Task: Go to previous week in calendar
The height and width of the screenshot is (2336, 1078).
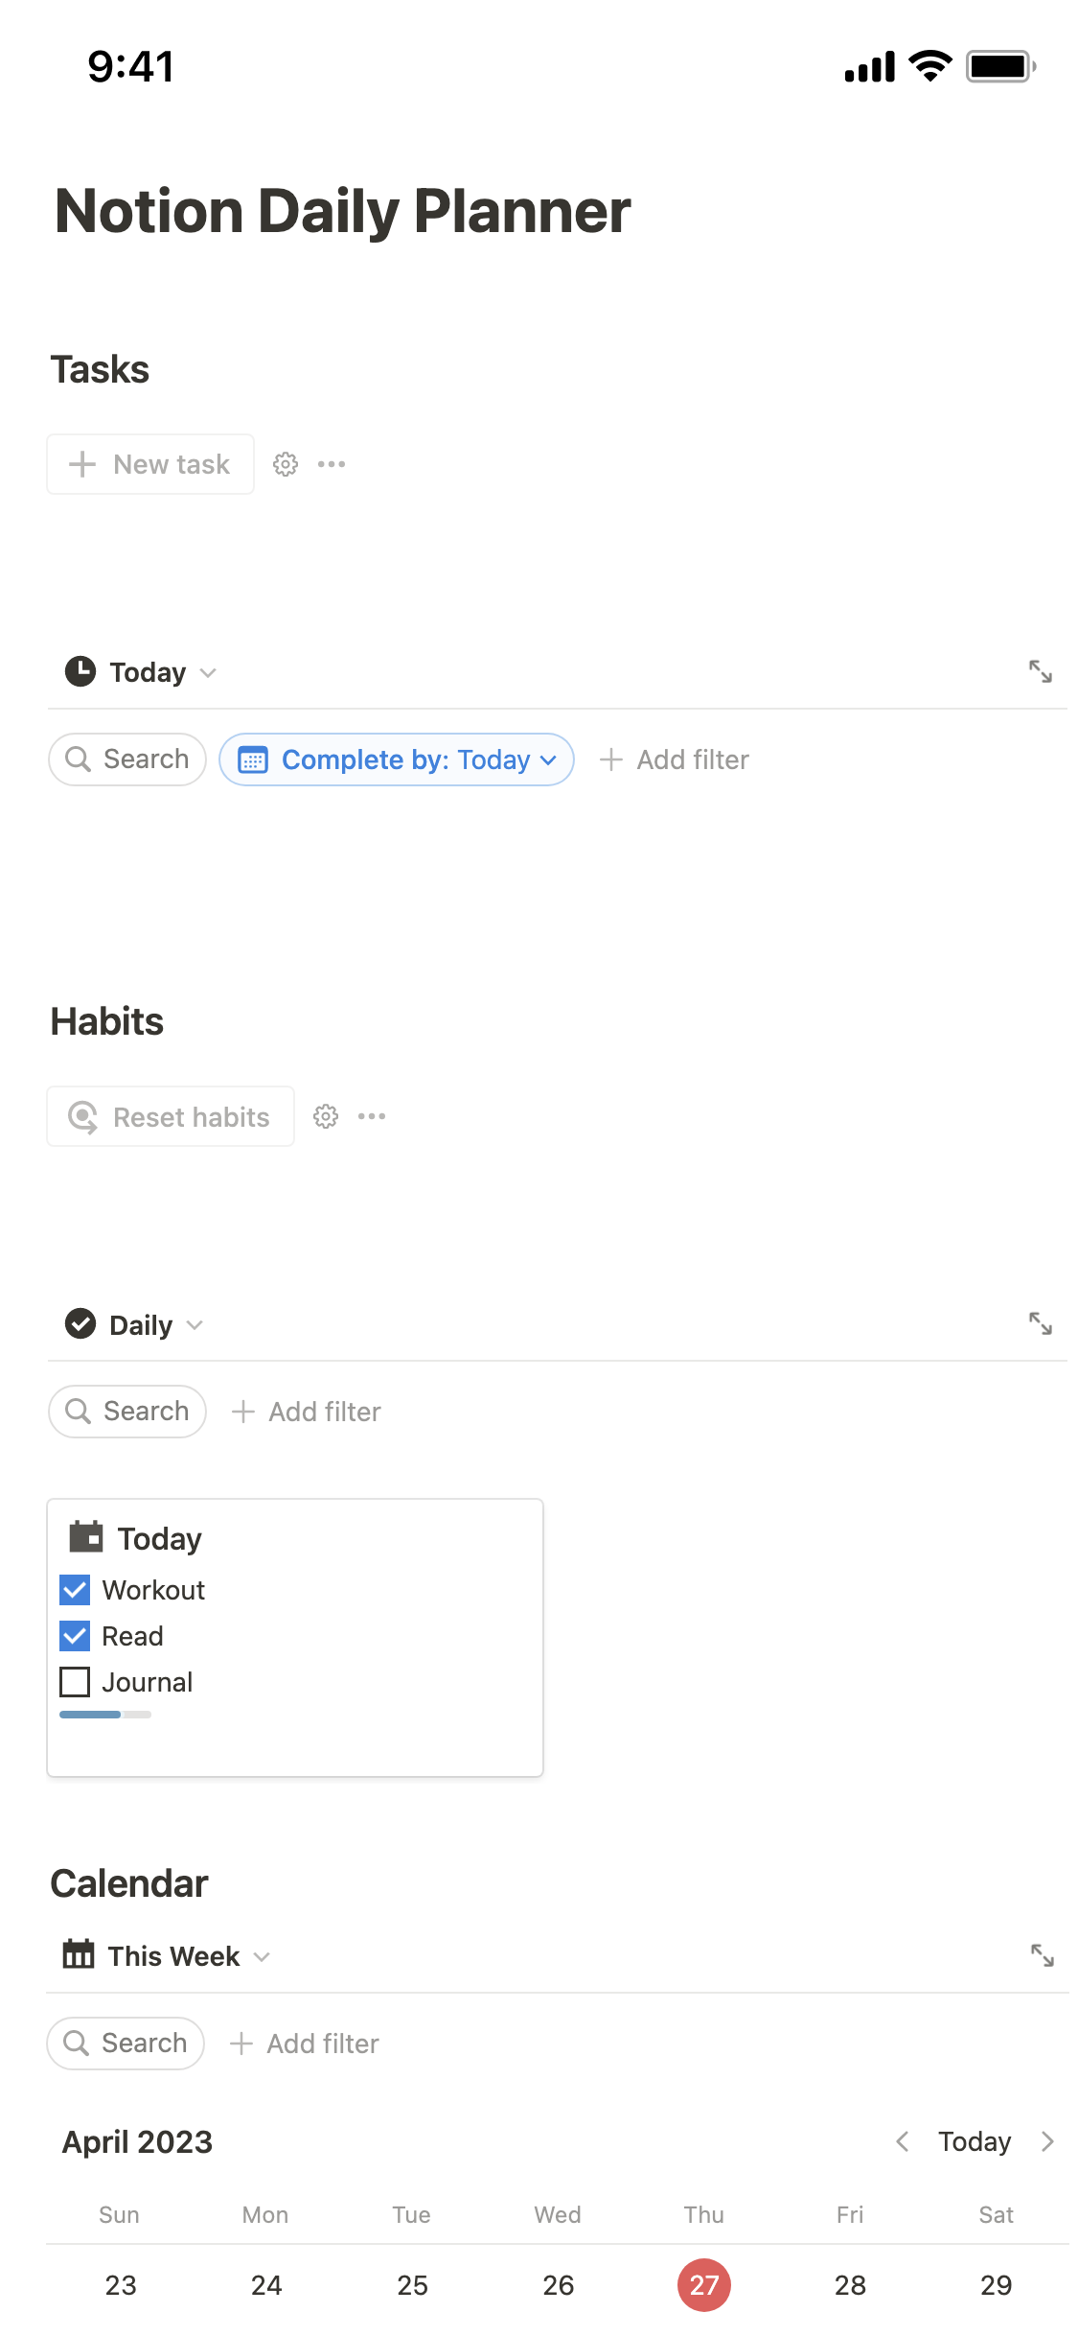Action: coord(902,2141)
